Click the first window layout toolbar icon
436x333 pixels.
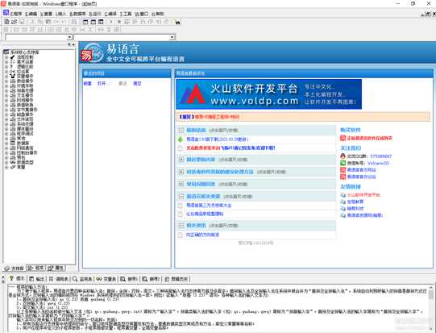pos(85,22)
